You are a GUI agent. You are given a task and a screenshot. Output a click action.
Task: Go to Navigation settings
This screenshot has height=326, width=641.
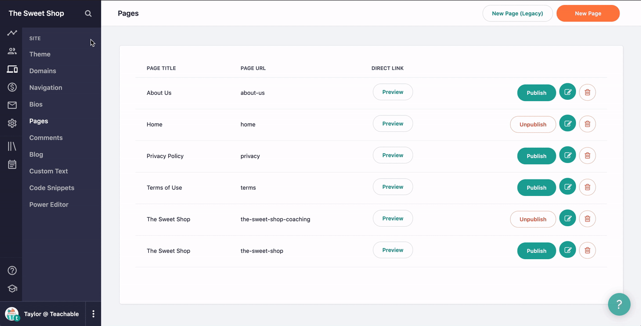click(46, 88)
